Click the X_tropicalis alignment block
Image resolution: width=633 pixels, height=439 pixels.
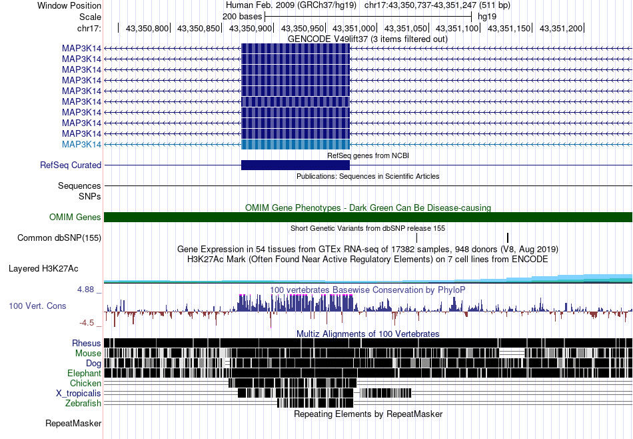[x=295, y=393]
